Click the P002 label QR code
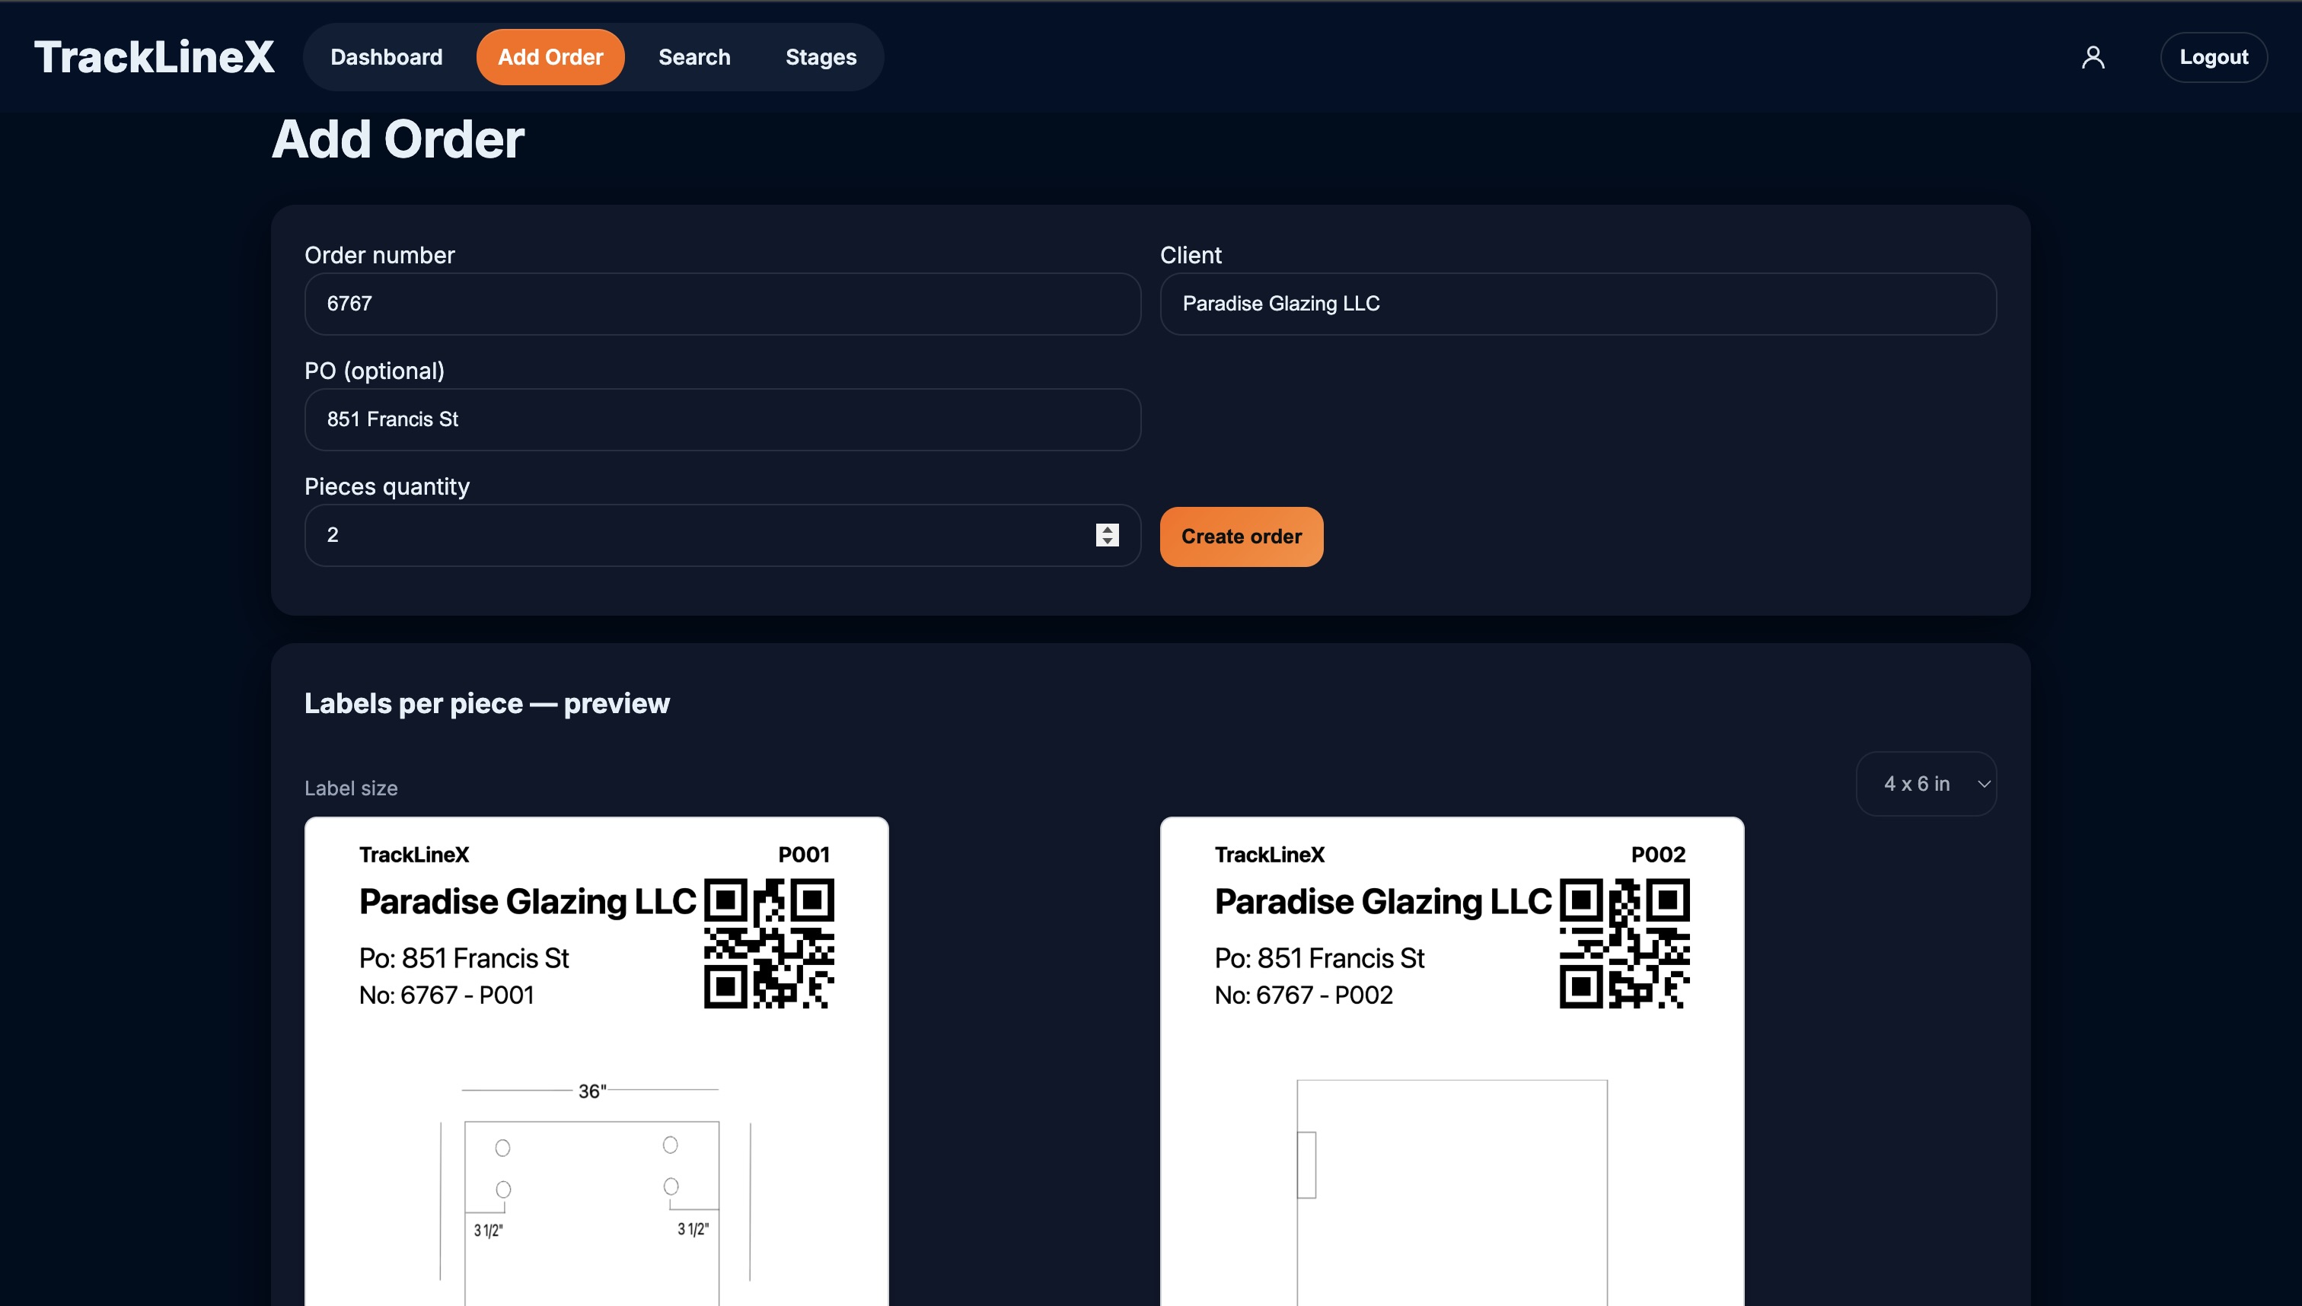 pyautogui.click(x=1624, y=943)
